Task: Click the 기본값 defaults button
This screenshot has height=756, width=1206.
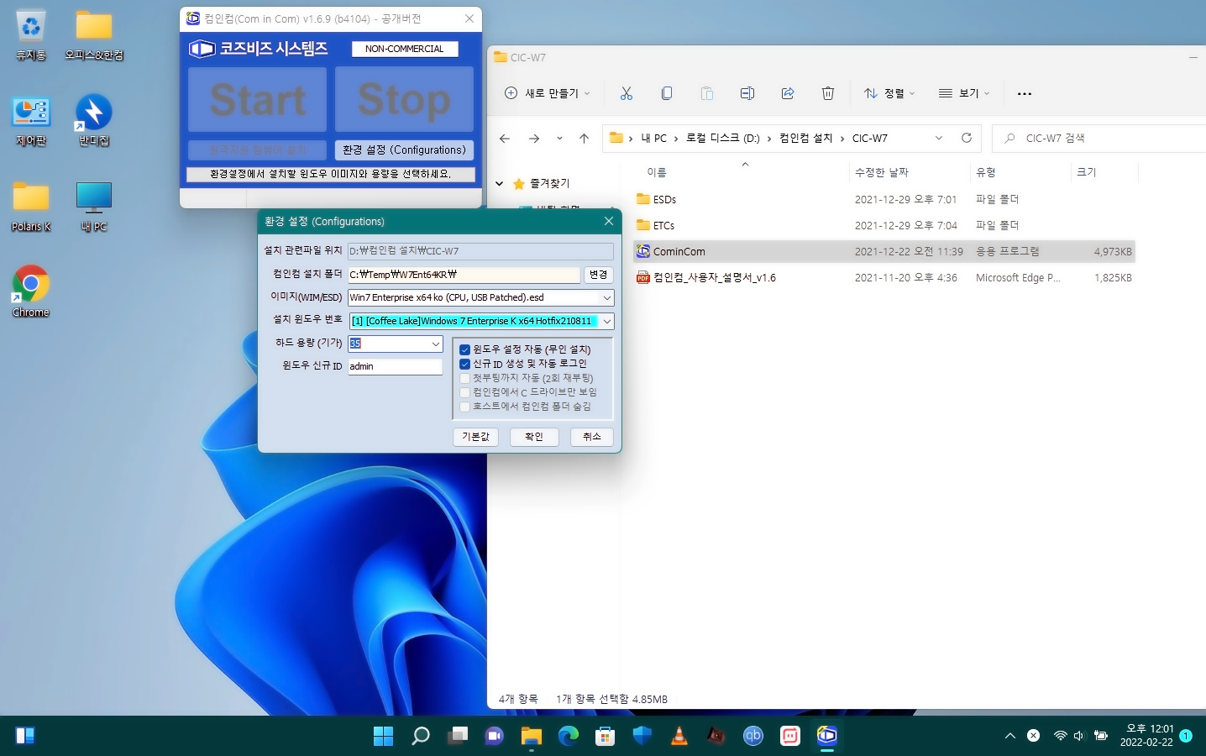Action: (x=475, y=437)
